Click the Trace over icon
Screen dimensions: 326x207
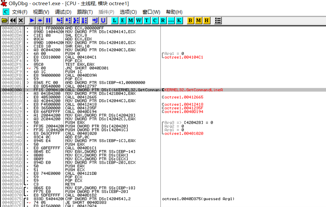click(84, 21)
